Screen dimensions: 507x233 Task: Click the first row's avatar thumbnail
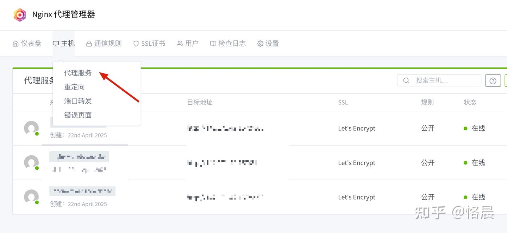tap(31, 128)
